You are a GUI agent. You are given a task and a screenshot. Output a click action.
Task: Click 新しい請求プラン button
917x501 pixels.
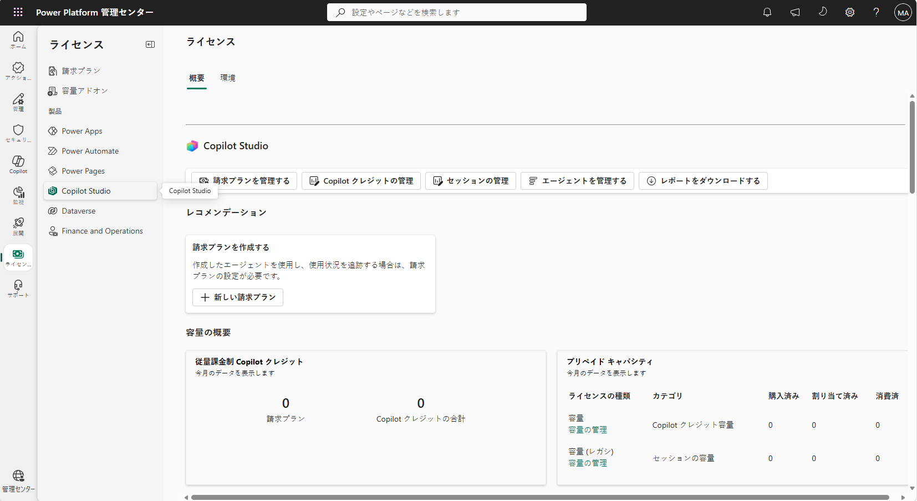click(238, 297)
